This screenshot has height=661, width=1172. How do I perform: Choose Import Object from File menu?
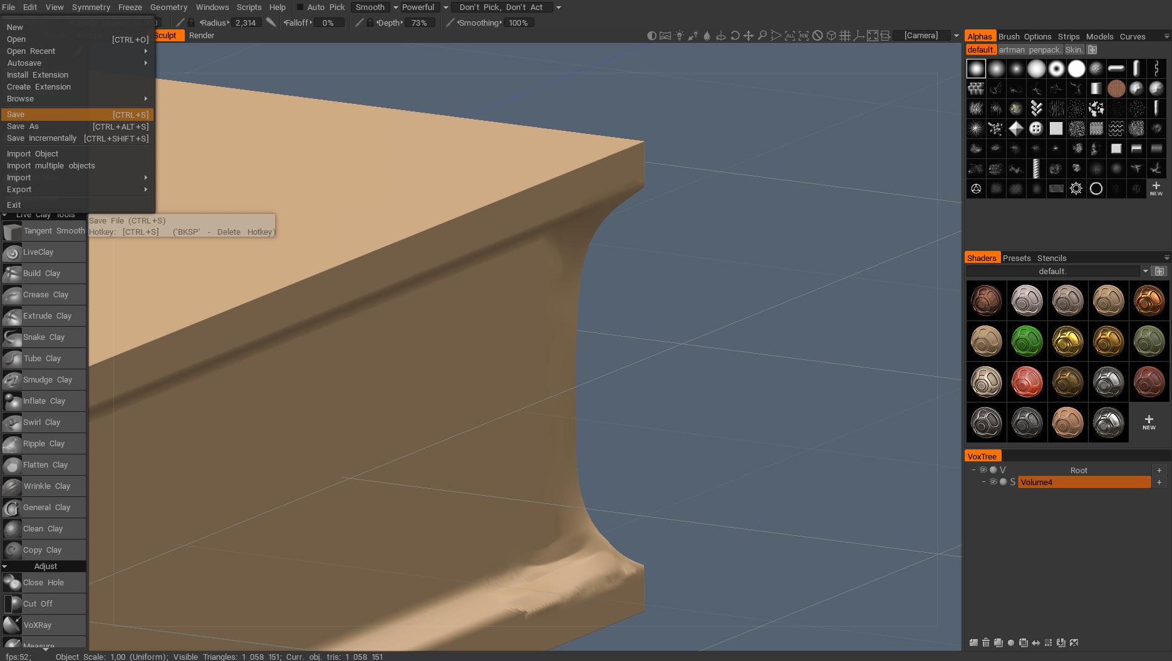pos(78,154)
